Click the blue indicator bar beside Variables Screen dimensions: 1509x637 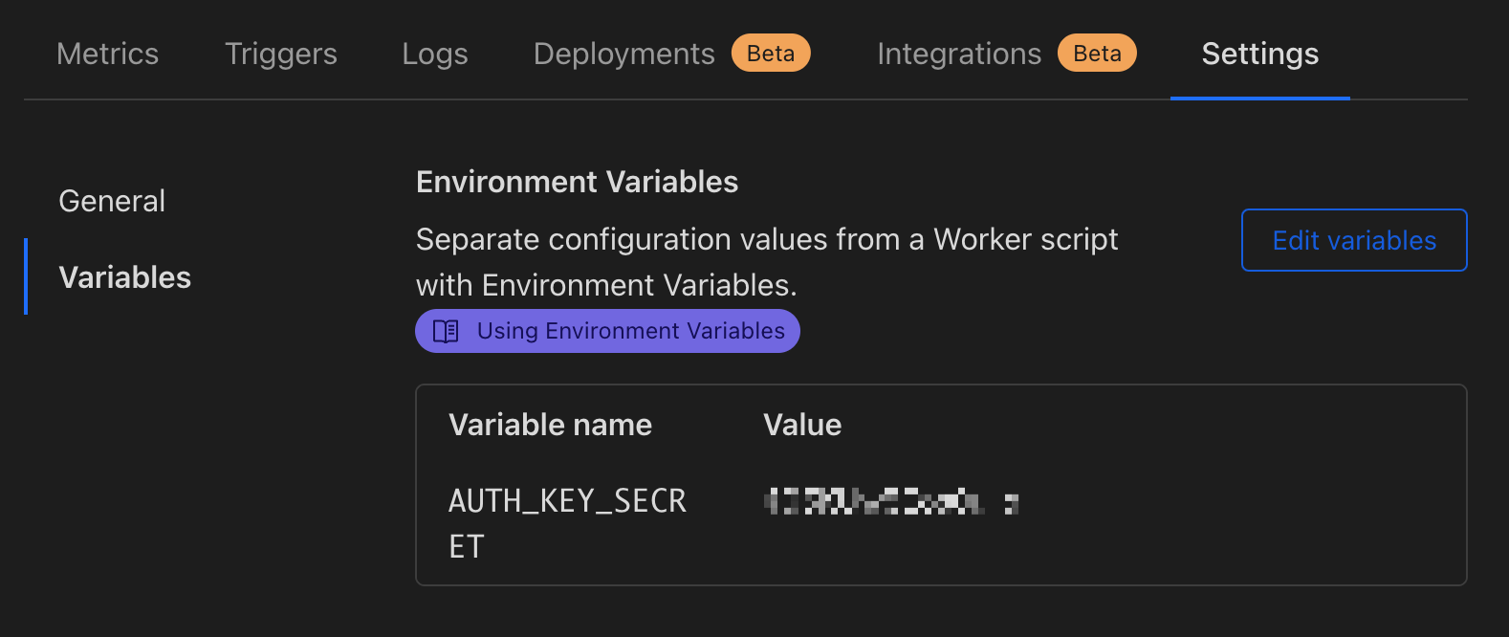coord(26,276)
